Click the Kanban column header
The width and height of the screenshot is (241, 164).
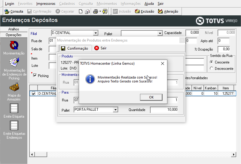coord(211,88)
